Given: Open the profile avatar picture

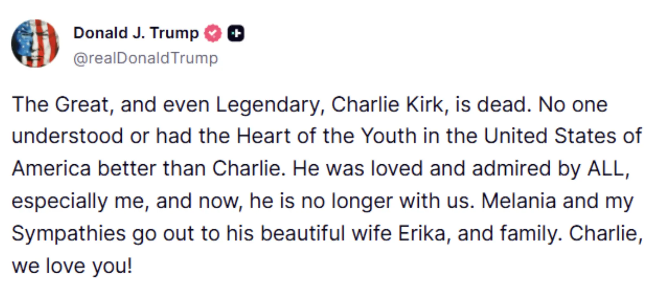Looking at the screenshot, I should pyautogui.click(x=35, y=43).
